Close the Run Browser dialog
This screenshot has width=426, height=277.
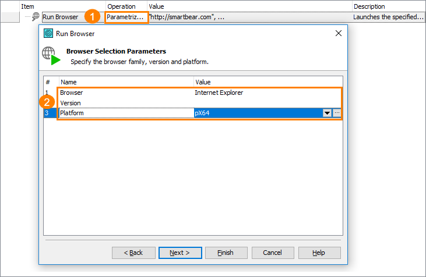point(339,33)
